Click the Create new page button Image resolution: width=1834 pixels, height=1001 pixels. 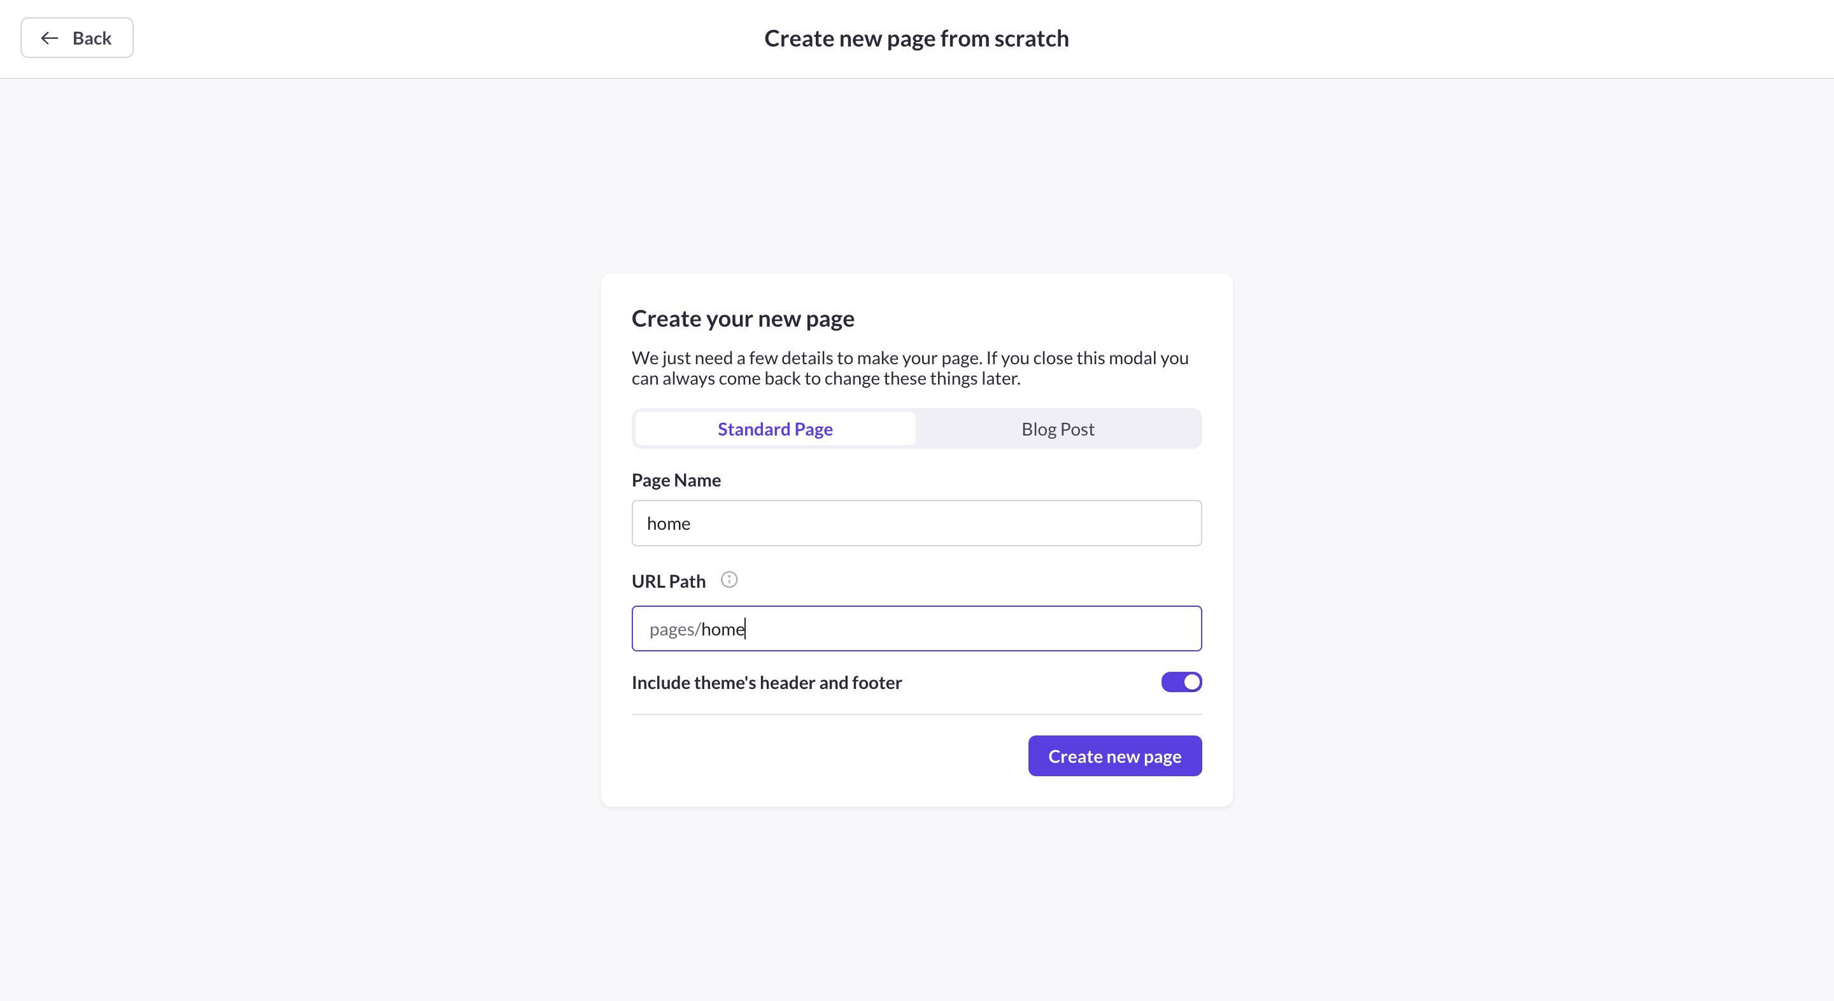(x=1115, y=756)
